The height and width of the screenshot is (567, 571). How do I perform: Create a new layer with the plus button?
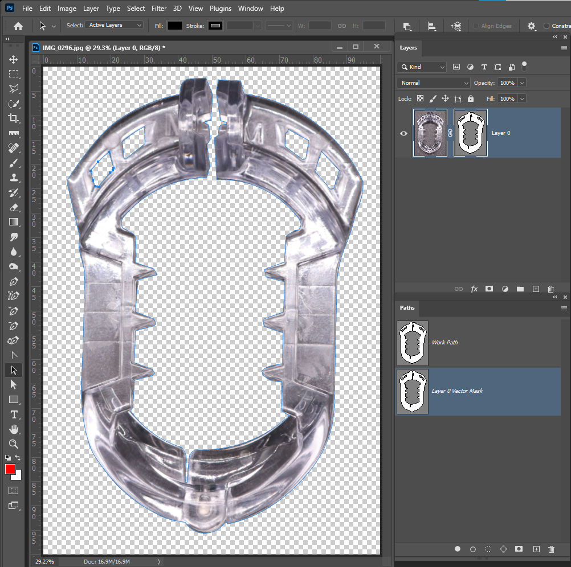[536, 289]
